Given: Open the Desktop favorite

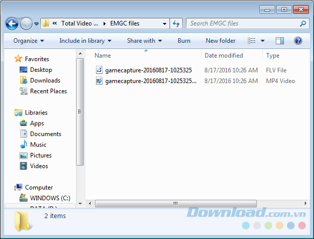Looking at the screenshot, I should coord(40,70).
